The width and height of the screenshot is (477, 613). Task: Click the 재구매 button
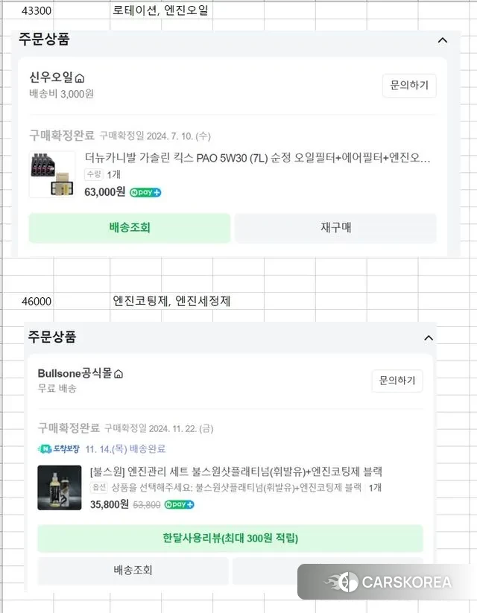335,228
